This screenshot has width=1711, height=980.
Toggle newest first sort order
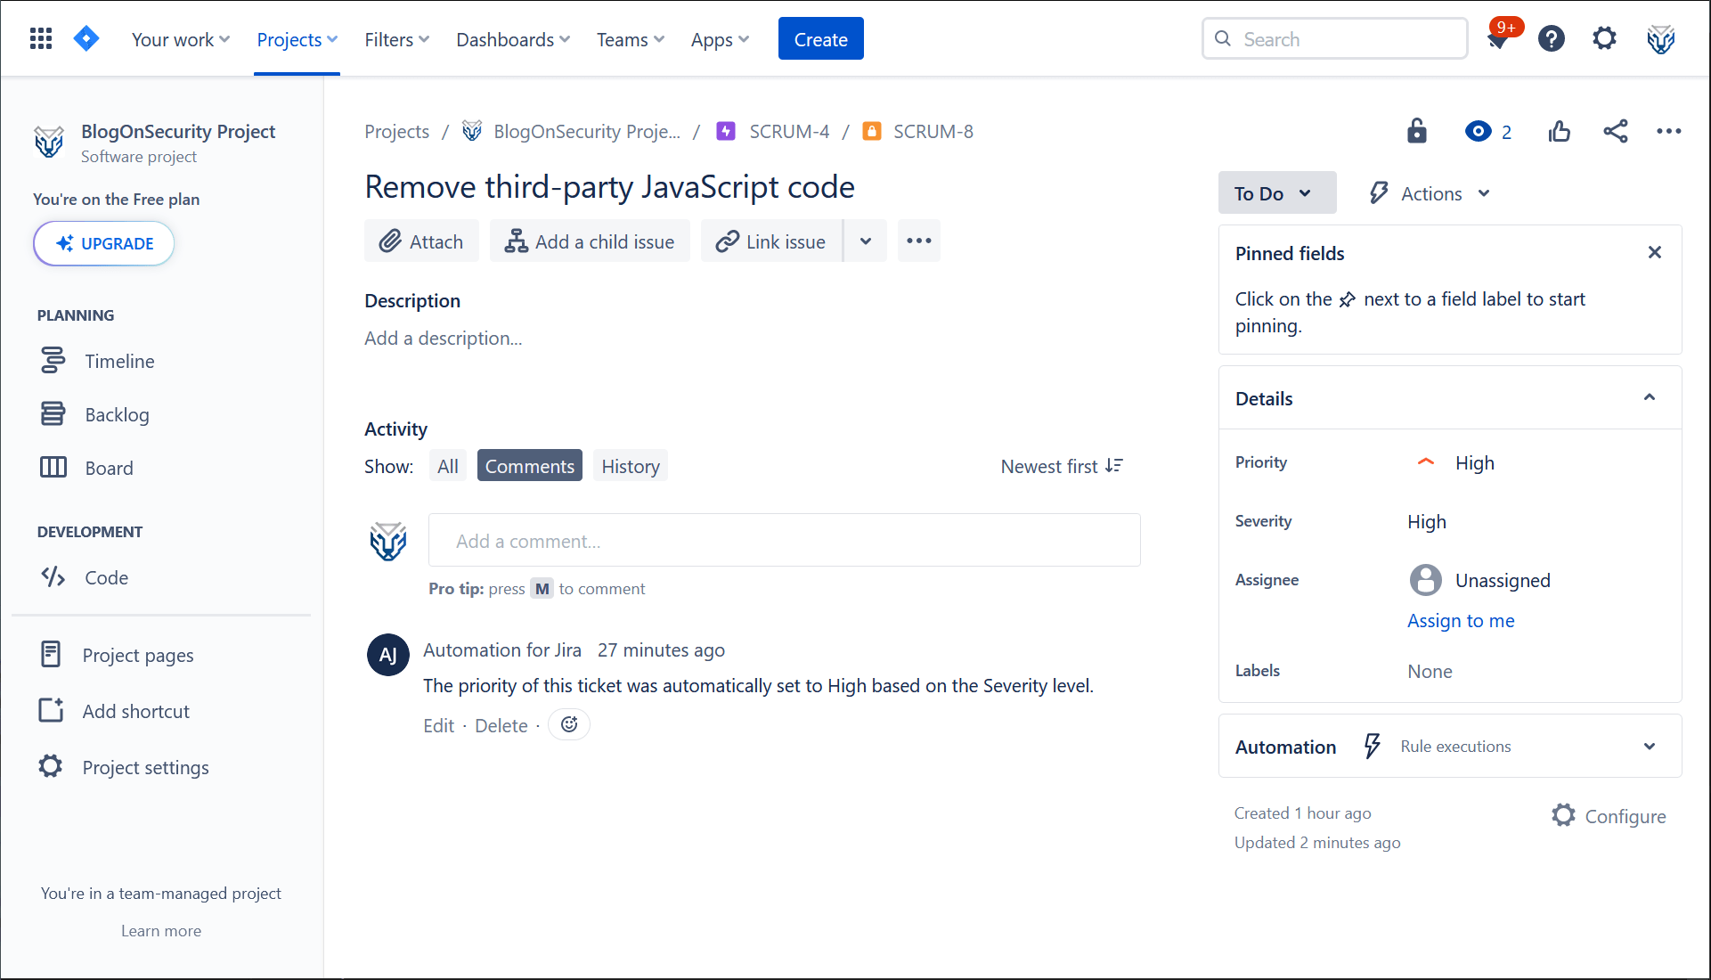click(x=1060, y=467)
